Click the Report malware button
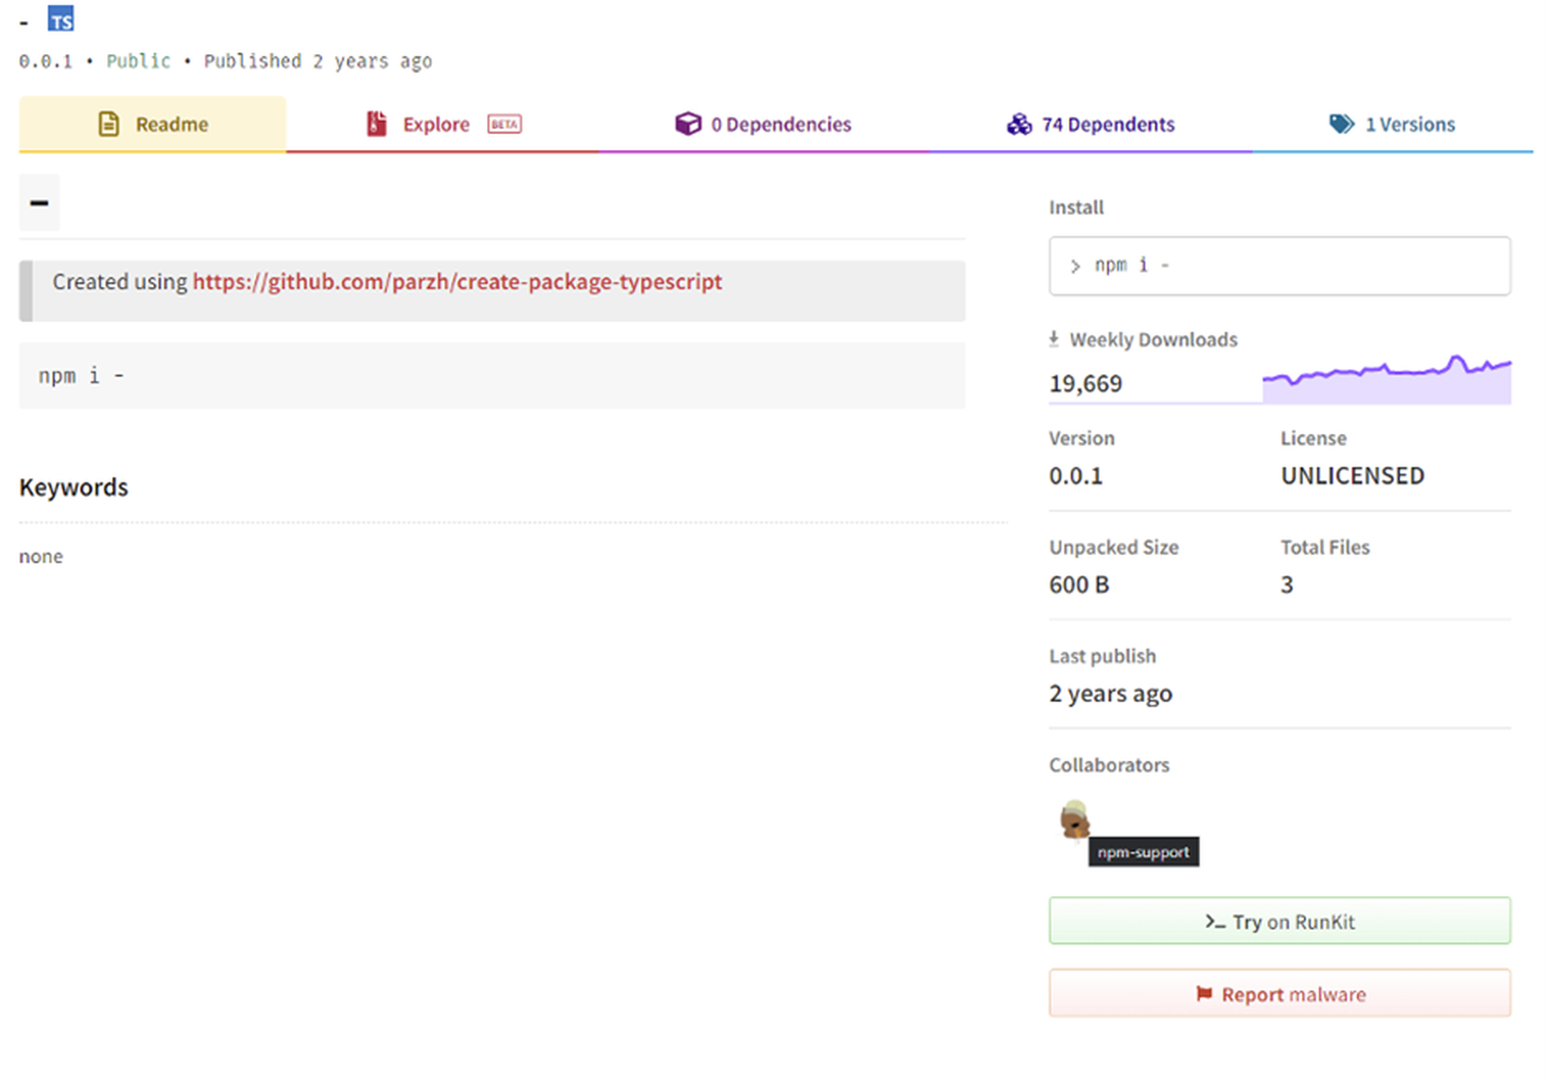This screenshot has height=1078, width=1547. (x=1279, y=993)
